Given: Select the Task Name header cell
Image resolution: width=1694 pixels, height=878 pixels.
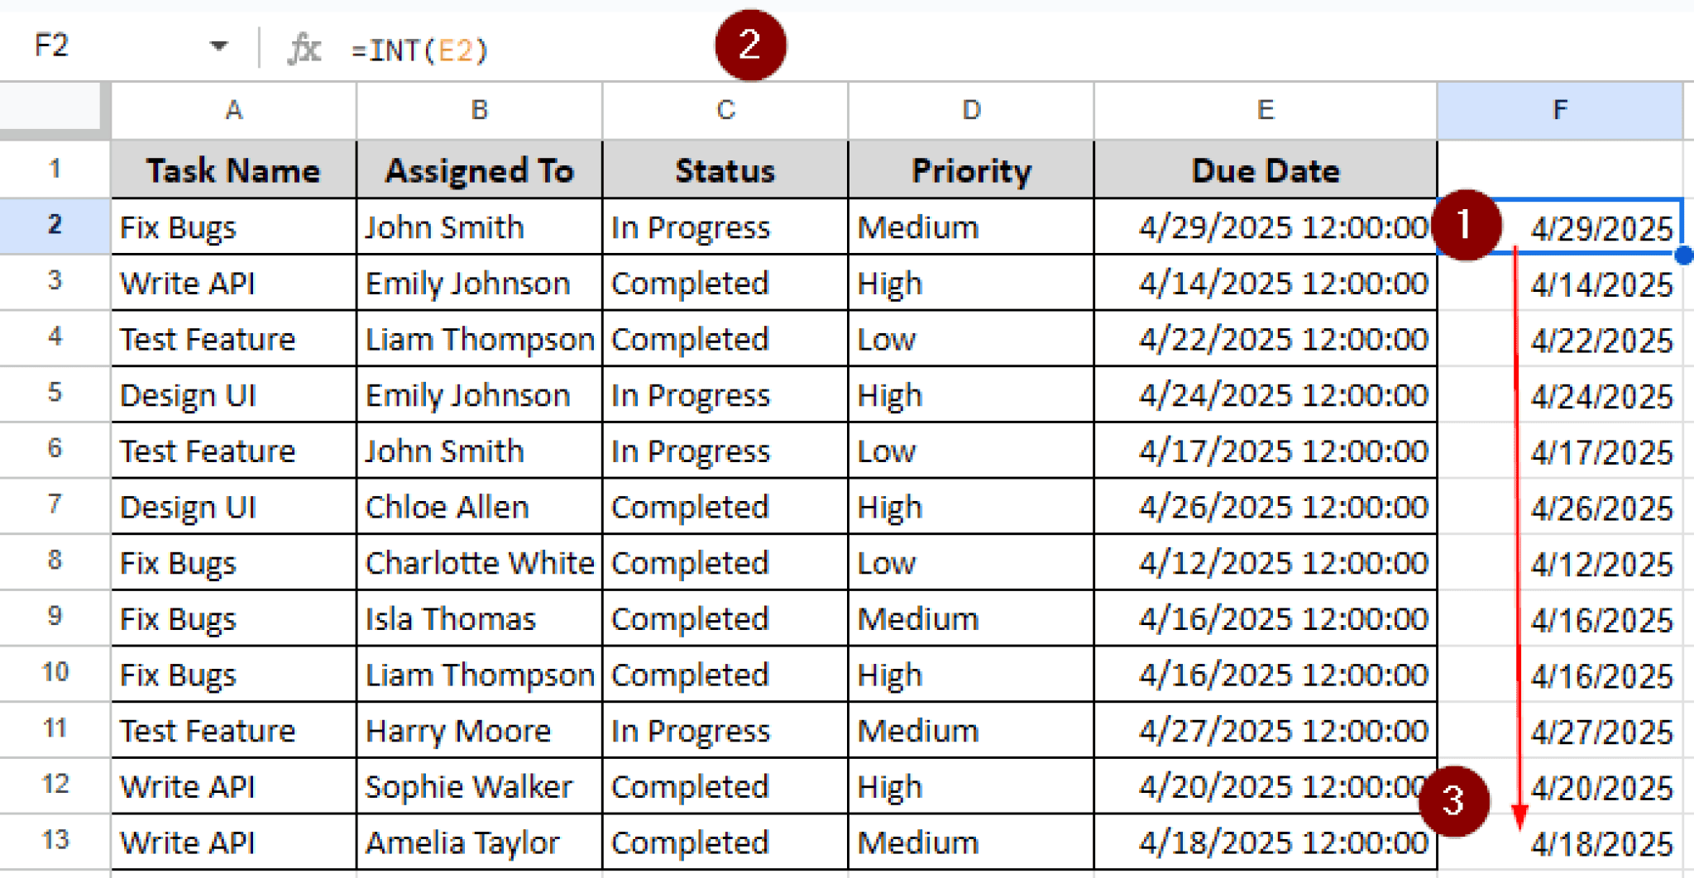Looking at the screenshot, I should click(x=233, y=170).
